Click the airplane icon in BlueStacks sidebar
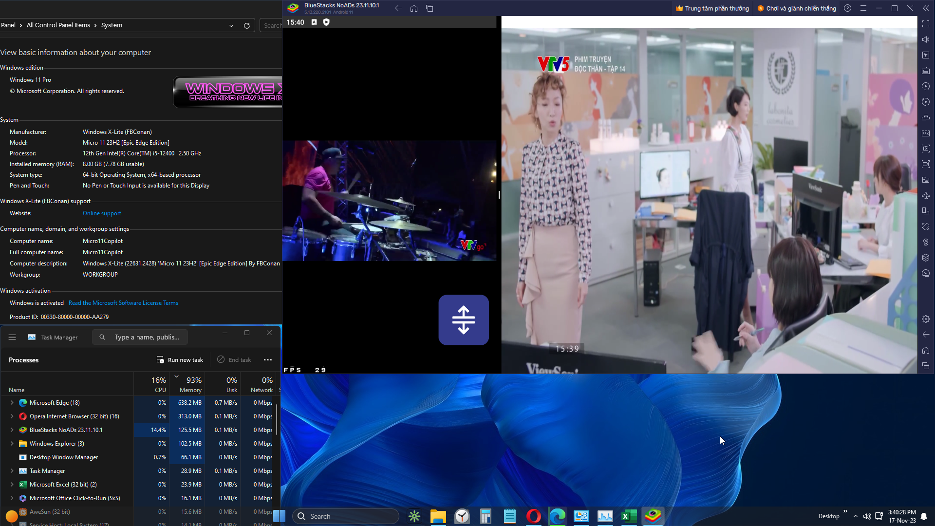Image resolution: width=935 pixels, height=526 pixels. click(926, 195)
